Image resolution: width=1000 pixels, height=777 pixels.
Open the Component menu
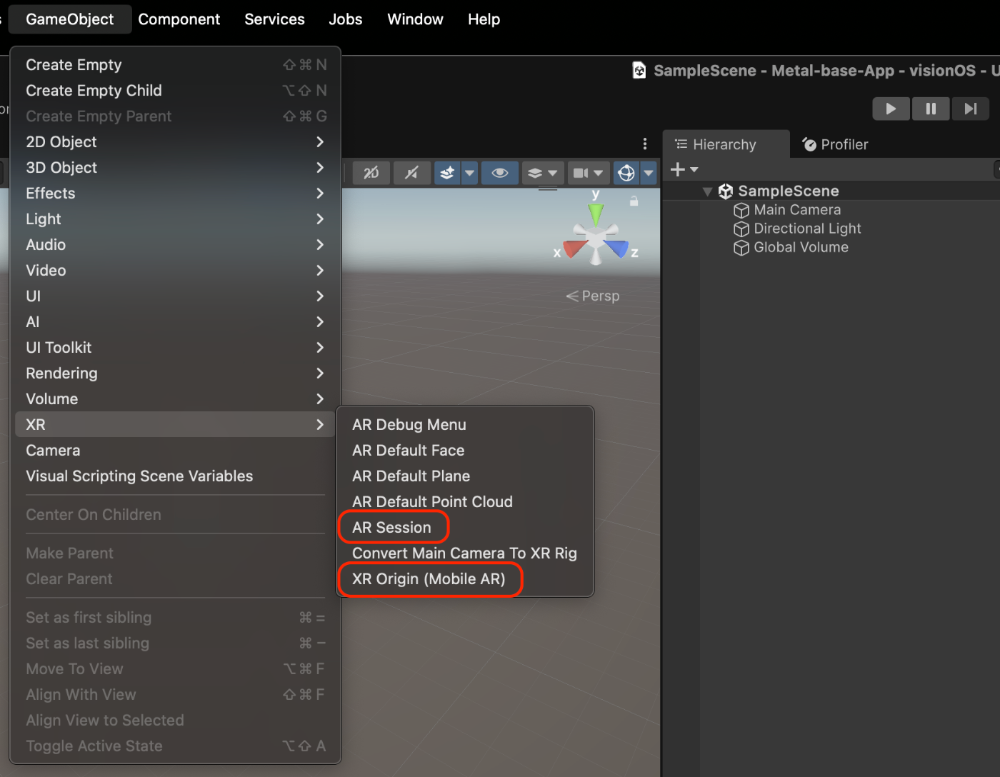click(179, 19)
